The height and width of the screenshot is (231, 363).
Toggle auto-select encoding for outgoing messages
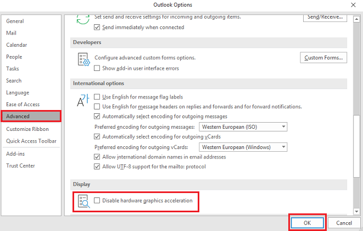(97, 116)
